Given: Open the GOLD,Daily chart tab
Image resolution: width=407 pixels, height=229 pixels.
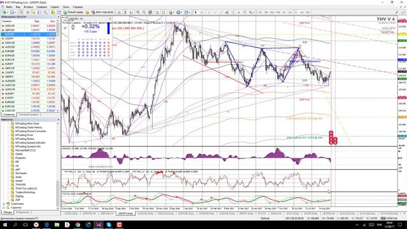Looking at the screenshot, I should [293, 214].
